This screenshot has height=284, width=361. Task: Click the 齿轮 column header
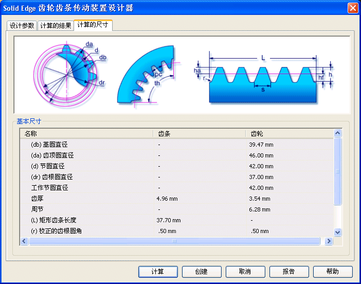288,133
